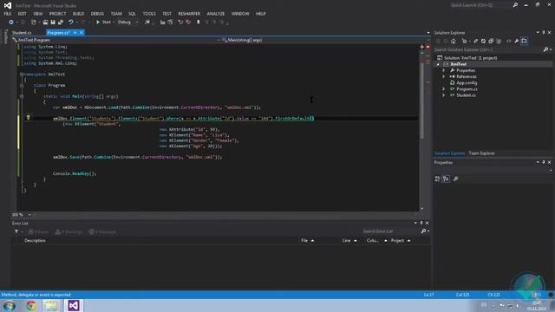Click the Solution Explorer Refresh icon
This screenshot has width=555, height=312.
(x=483, y=42)
